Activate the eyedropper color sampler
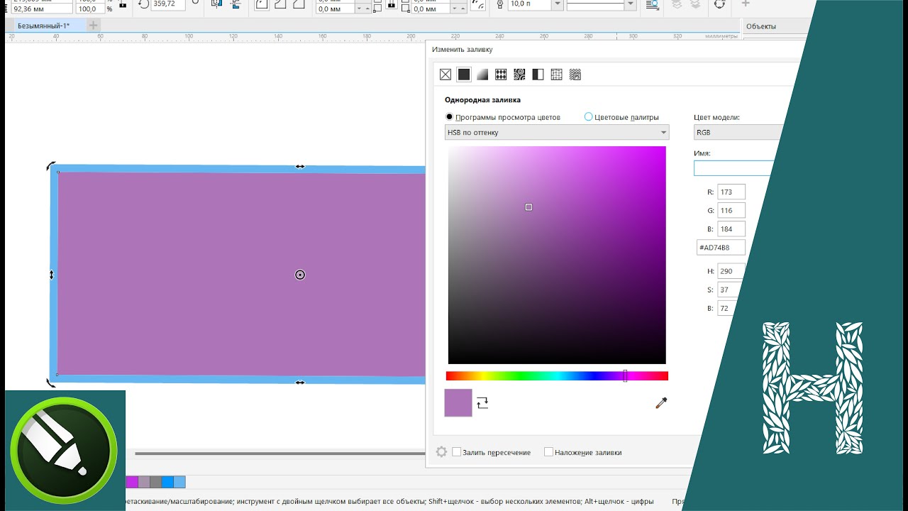908x511 pixels. point(661,403)
